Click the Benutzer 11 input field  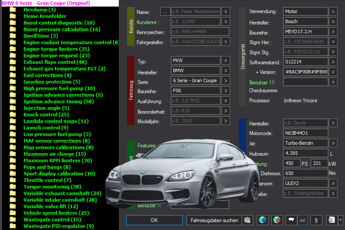click(306, 82)
